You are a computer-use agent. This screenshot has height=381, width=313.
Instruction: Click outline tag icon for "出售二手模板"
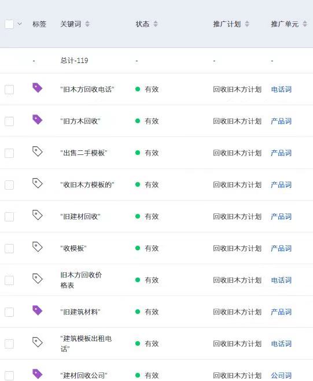(38, 151)
